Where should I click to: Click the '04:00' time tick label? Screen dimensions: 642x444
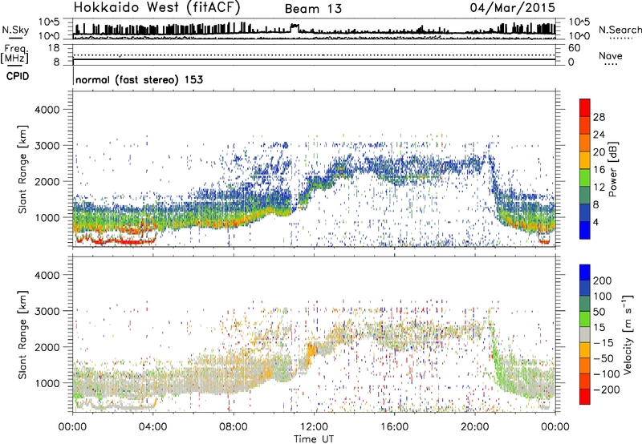click(x=152, y=427)
